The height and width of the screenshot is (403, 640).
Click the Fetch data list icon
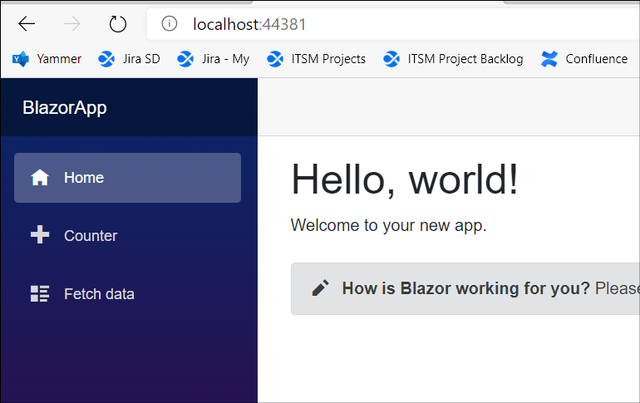click(x=40, y=293)
